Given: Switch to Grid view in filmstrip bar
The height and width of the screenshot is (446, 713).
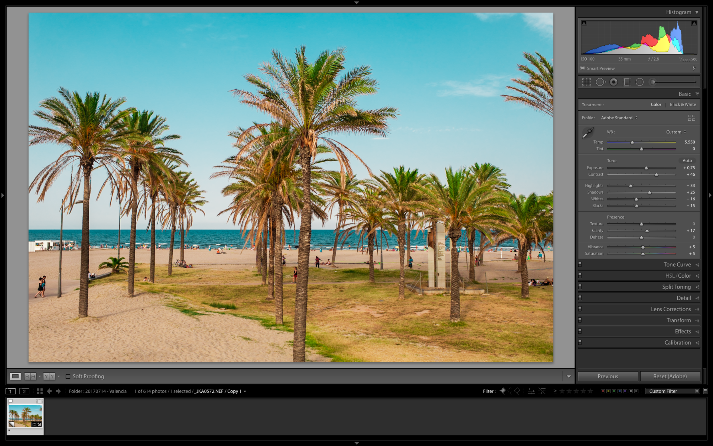Looking at the screenshot, I should (x=40, y=391).
